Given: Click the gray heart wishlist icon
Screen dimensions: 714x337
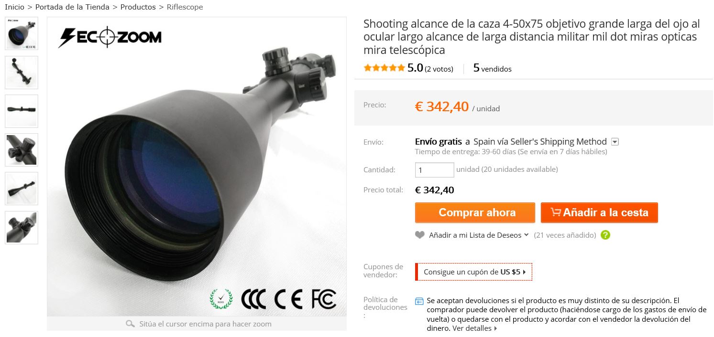Looking at the screenshot, I should point(419,235).
